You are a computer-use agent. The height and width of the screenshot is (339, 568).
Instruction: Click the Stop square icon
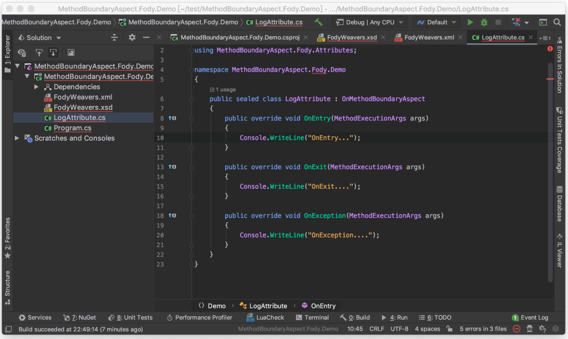(498, 22)
